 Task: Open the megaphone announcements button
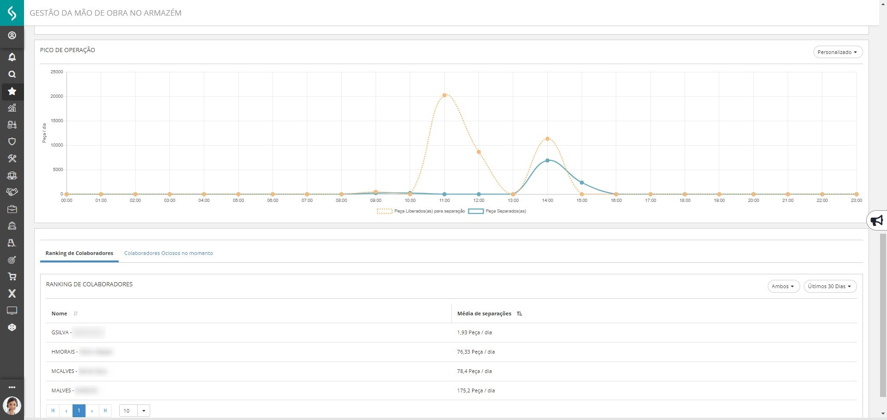876,221
